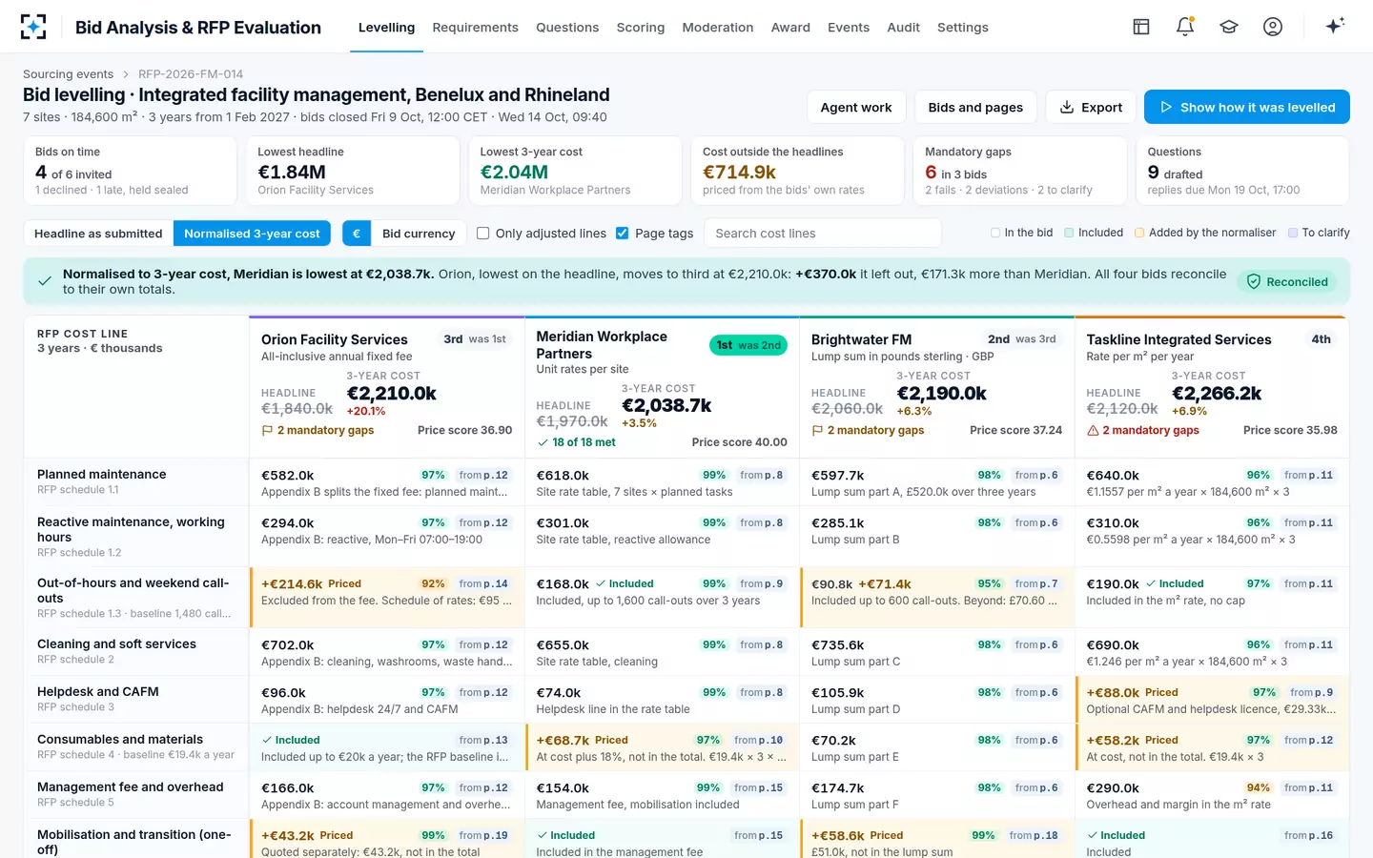Open the "from p.14" page tag
The image size is (1373, 858).
click(x=483, y=583)
